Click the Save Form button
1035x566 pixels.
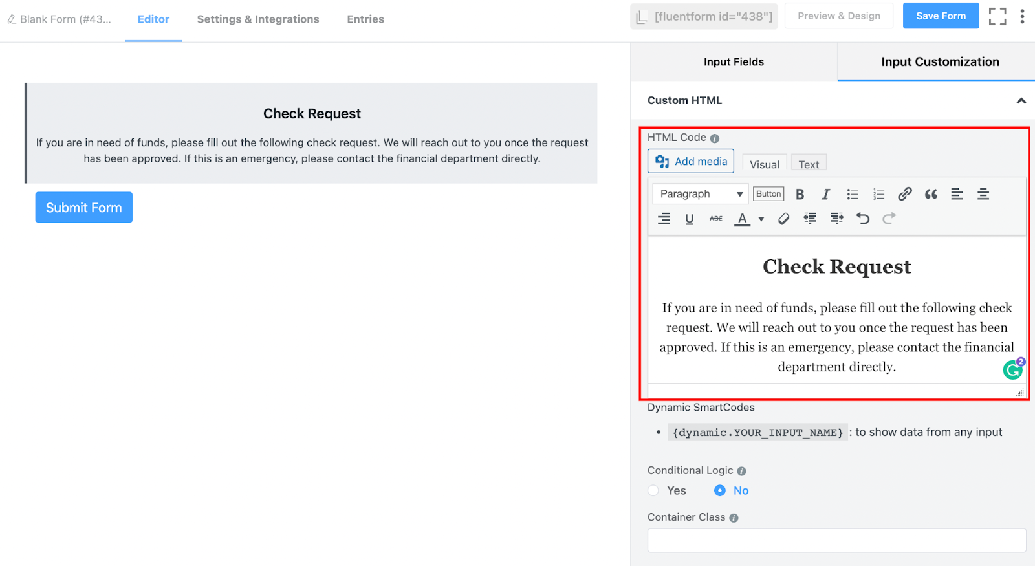[x=941, y=16]
